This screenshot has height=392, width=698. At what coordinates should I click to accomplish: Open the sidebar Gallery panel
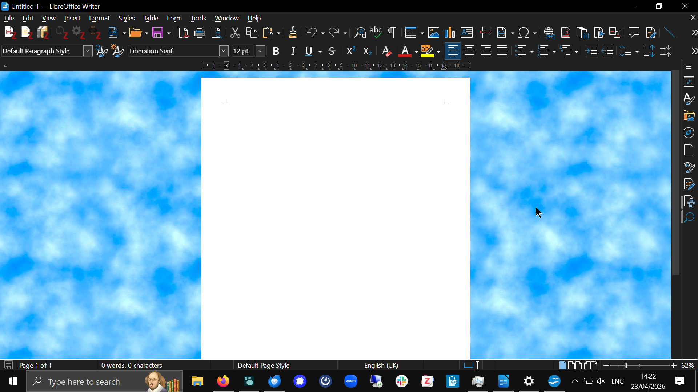pyautogui.click(x=689, y=116)
